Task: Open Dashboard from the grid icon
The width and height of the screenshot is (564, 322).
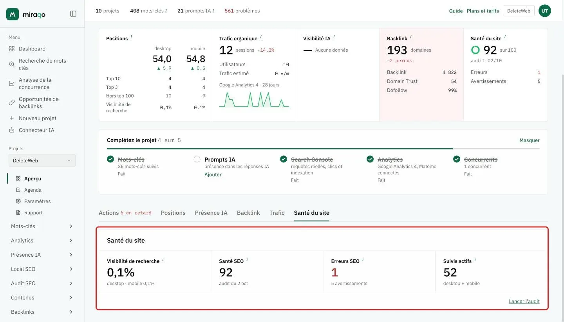Action: pos(12,49)
